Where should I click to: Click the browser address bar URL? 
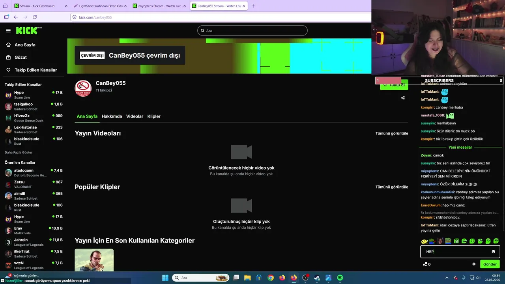coord(95,17)
